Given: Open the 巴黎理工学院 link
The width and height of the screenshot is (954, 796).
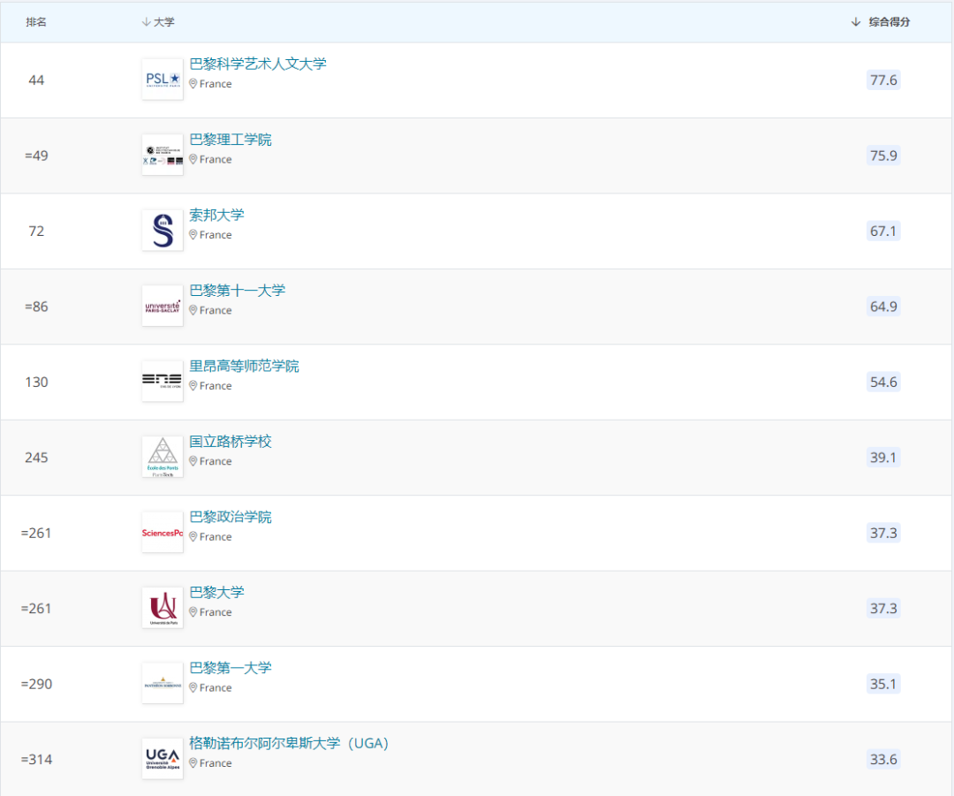Looking at the screenshot, I should point(231,140).
